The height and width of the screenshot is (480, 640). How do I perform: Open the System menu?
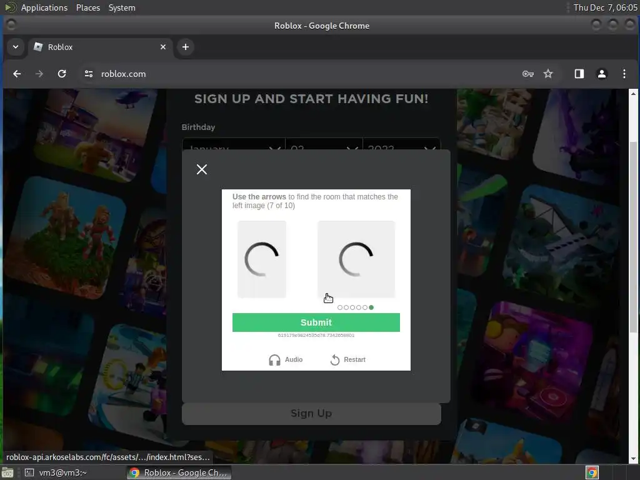[x=122, y=7]
